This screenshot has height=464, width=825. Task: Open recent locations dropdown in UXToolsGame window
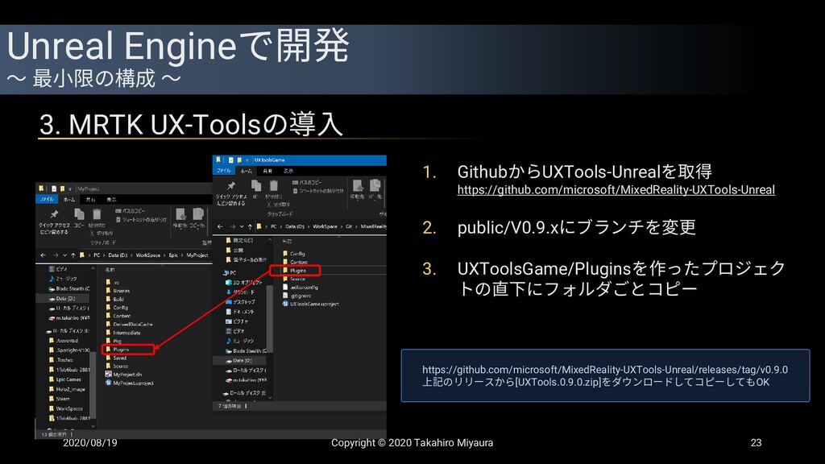pos(242,226)
